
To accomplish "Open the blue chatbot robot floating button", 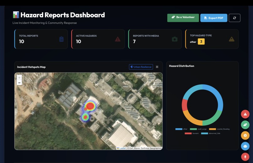I will (x=245, y=146).
